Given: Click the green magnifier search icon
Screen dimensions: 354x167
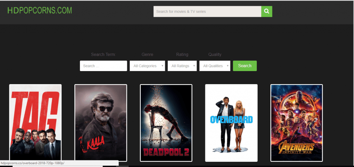Looking at the screenshot, I should click(267, 11).
